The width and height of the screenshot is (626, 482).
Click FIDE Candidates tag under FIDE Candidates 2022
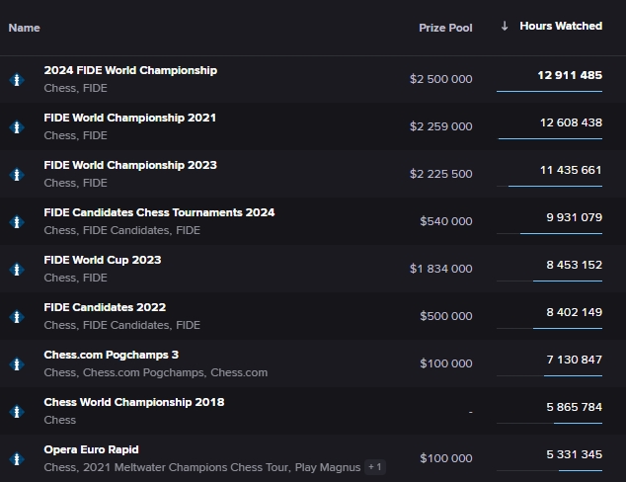tap(124, 325)
